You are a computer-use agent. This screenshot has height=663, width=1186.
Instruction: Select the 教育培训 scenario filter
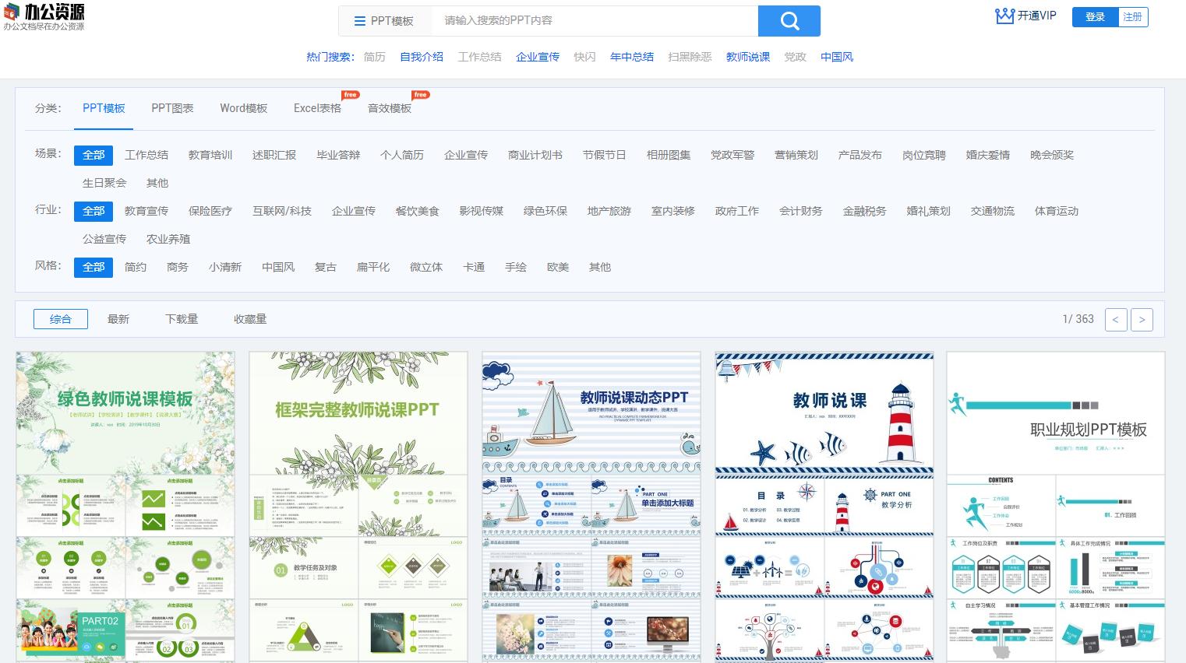click(210, 155)
